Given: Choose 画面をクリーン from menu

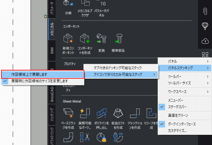Looking at the screenshot, I should [x=185, y=115].
